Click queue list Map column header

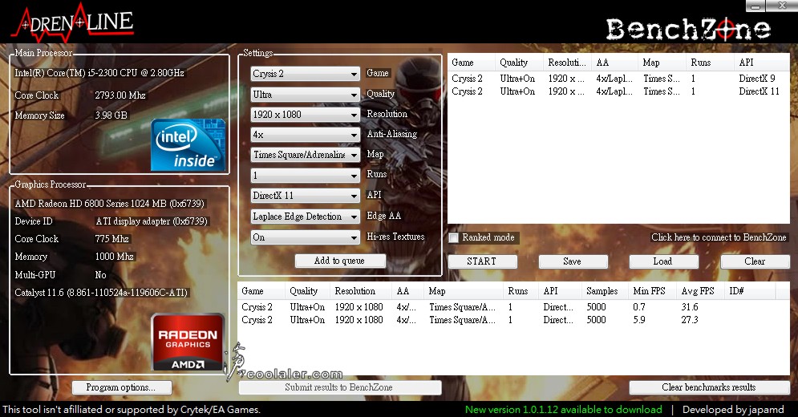tap(661, 63)
